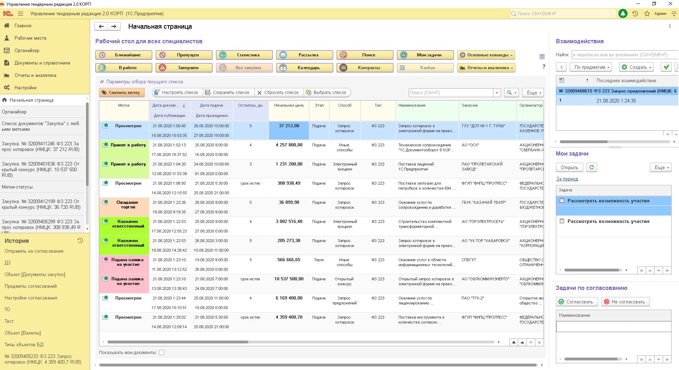679x370 pixels.
Task: Open the hamburger main menu icon
Action: pyautogui.click(x=21, y=13)
